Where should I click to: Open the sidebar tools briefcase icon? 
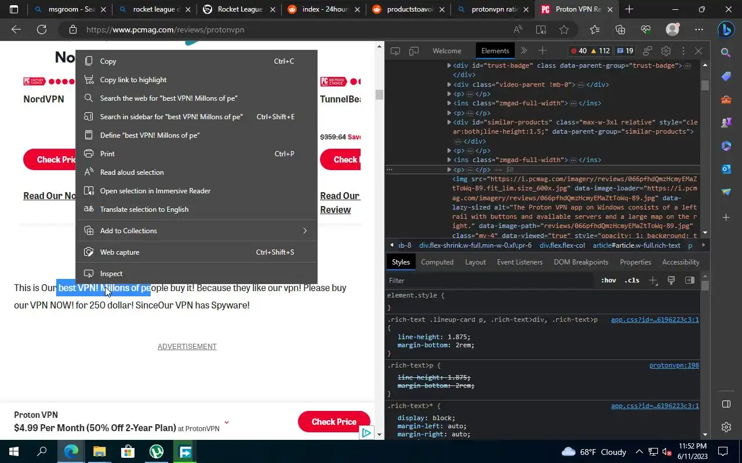click(726, 100)
